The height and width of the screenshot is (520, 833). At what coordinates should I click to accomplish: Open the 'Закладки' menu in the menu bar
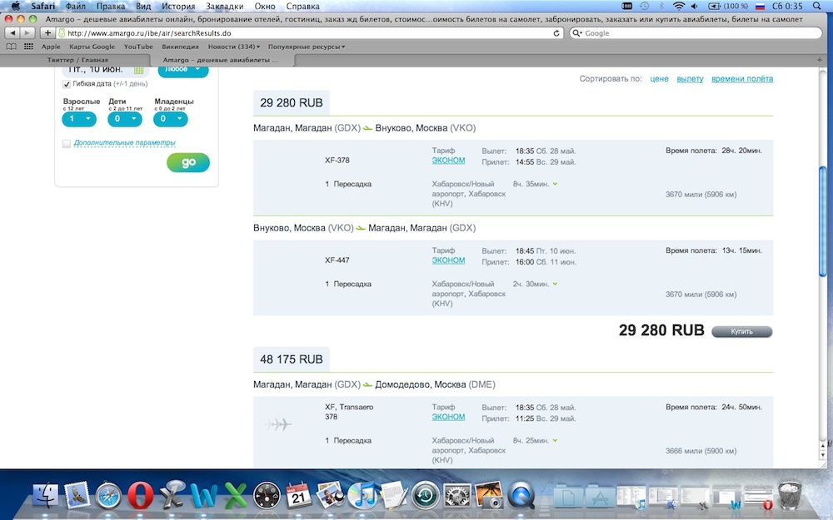click(226, 6)
